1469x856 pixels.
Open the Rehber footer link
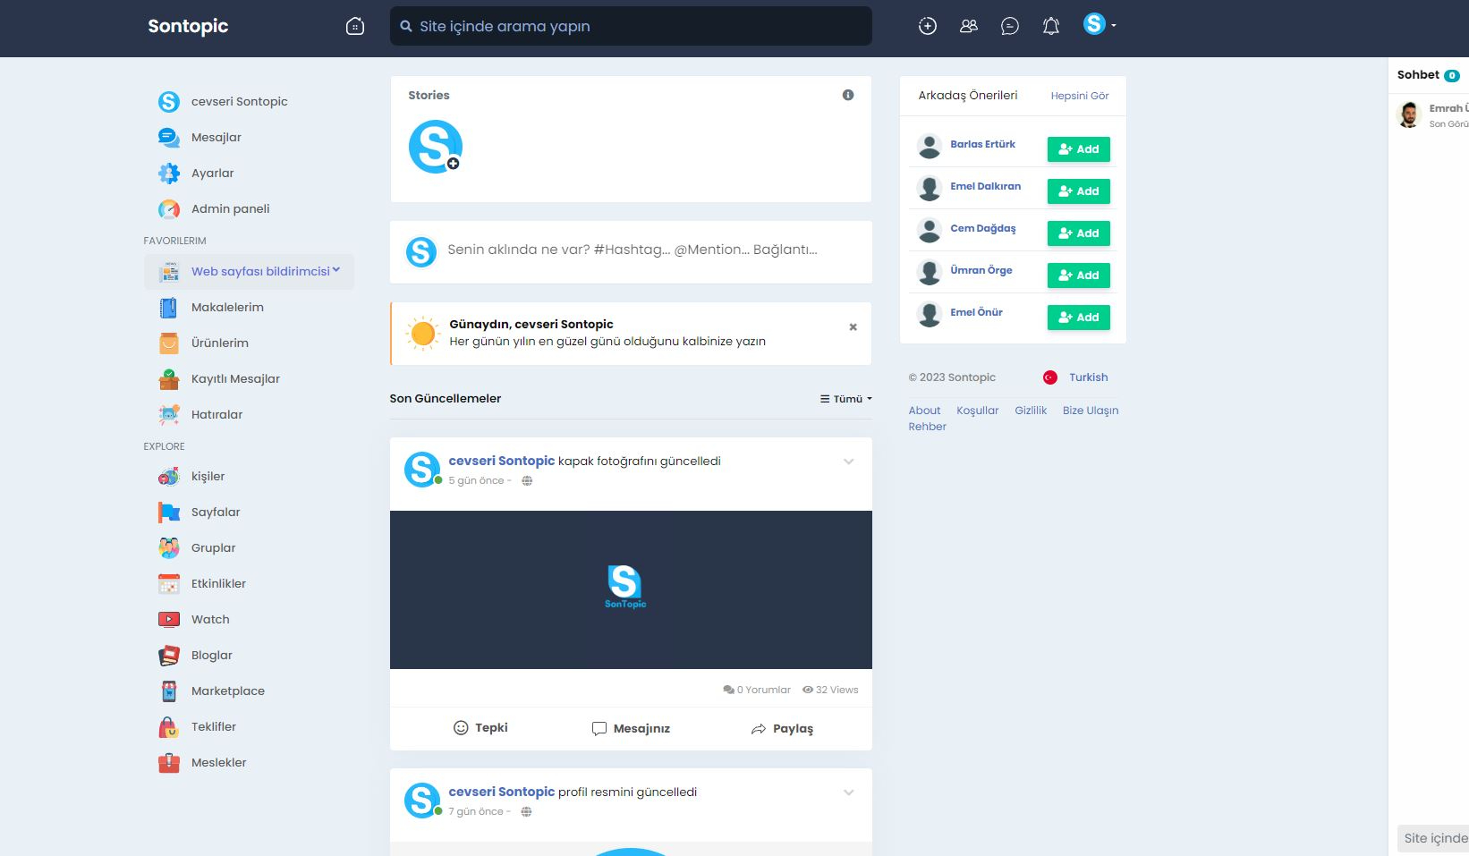tap(927, 427)
